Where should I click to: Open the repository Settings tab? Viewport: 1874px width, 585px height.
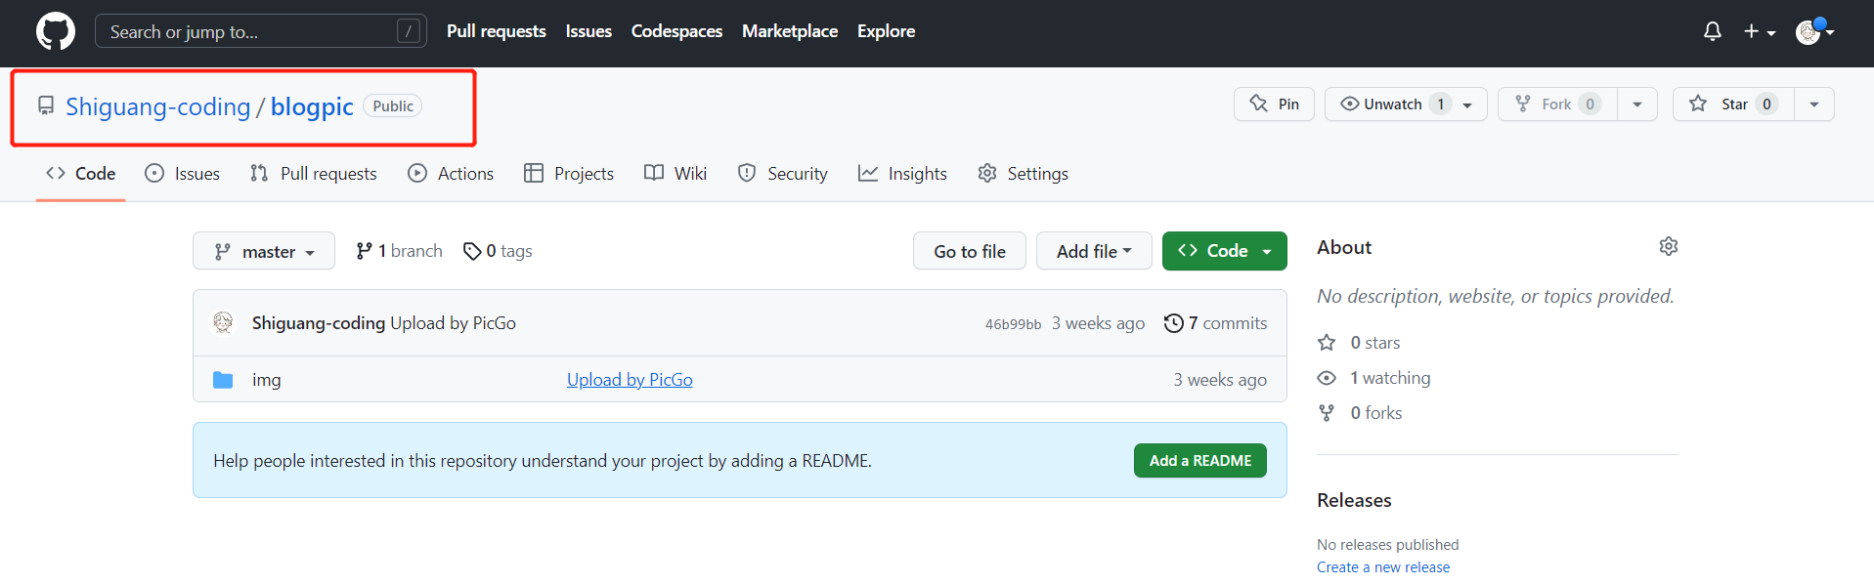coord(1023,173)
